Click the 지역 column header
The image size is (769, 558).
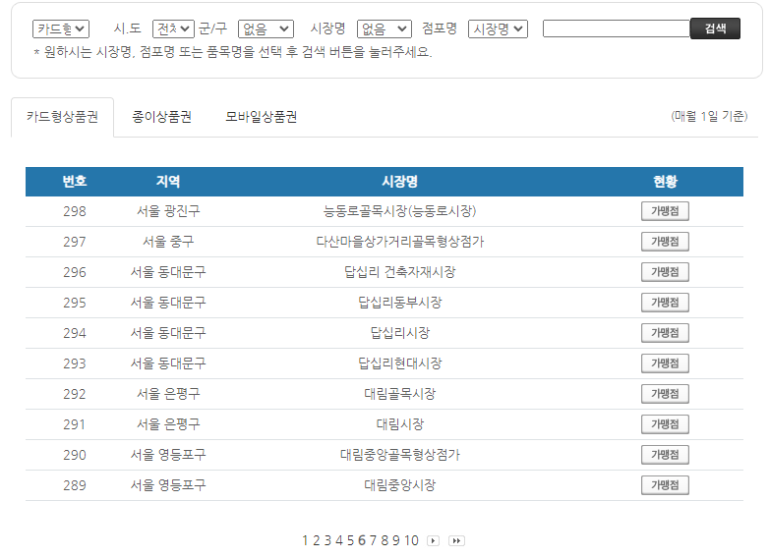168,182
